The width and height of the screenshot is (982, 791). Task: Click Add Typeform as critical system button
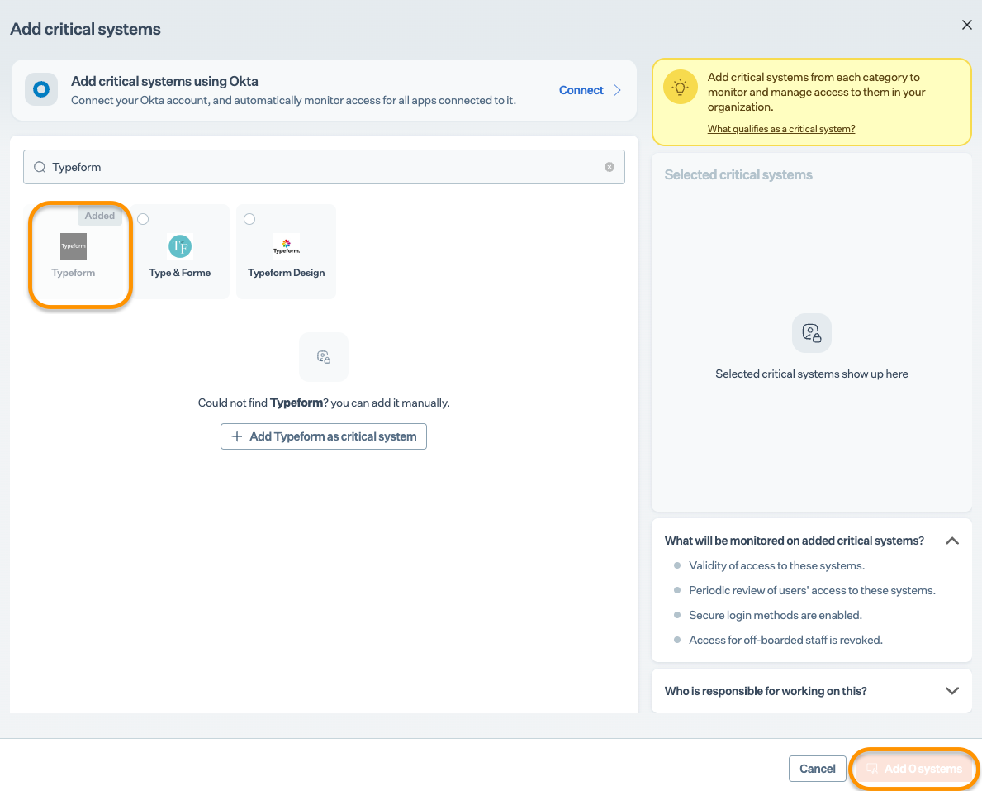click(324, 437)
